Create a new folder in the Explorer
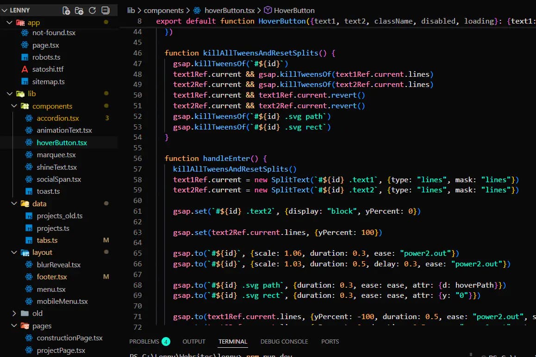This screenshot has height=357, width=536. pos(79,10)
